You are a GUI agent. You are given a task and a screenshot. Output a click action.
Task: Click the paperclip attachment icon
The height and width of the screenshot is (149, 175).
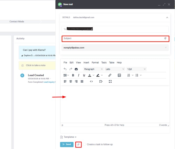(78, 145)
